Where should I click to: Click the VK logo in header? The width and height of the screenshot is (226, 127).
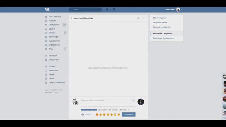click(x=47, y=10)
